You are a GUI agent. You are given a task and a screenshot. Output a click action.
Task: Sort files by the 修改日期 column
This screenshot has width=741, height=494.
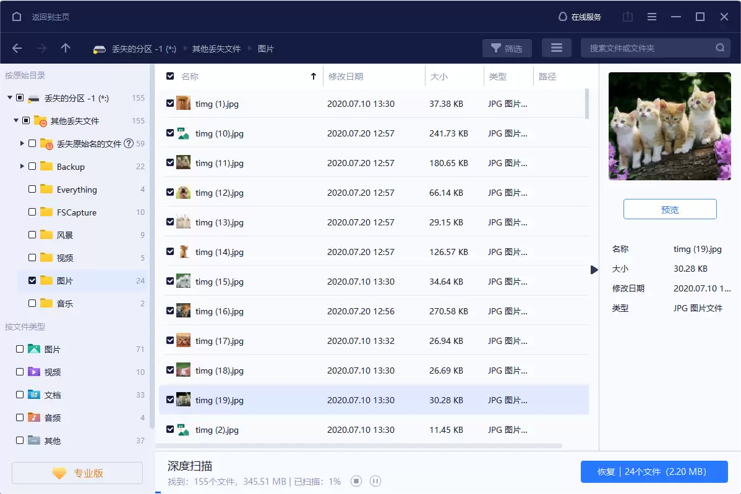346,77
